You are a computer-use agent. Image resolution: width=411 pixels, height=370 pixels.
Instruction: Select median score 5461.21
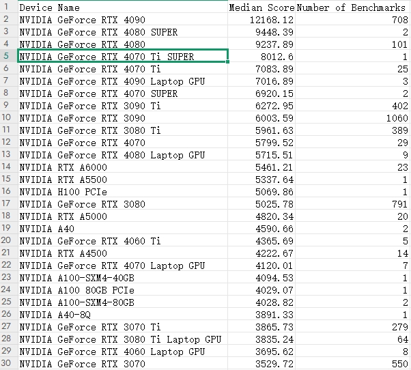point(261,167)
